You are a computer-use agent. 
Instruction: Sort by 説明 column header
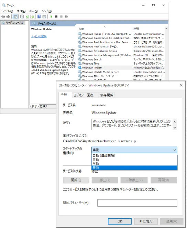148,29
